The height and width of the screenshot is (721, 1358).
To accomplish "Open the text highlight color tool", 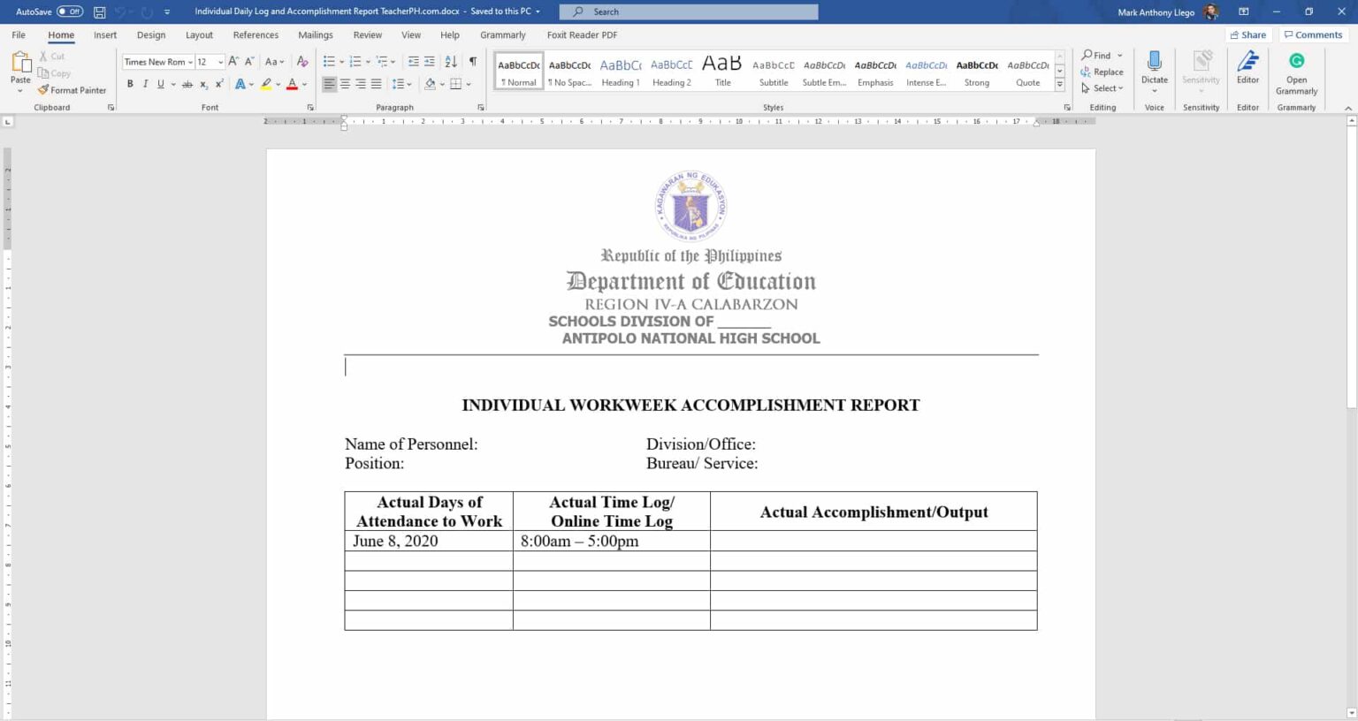I will click(266, 83).
